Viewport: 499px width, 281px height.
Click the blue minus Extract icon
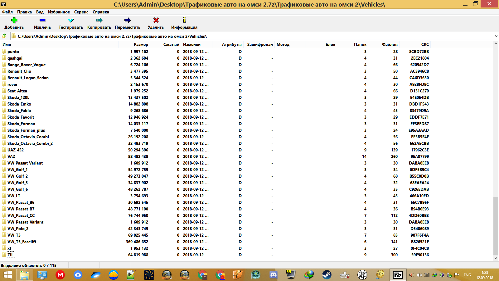point(42,20)
